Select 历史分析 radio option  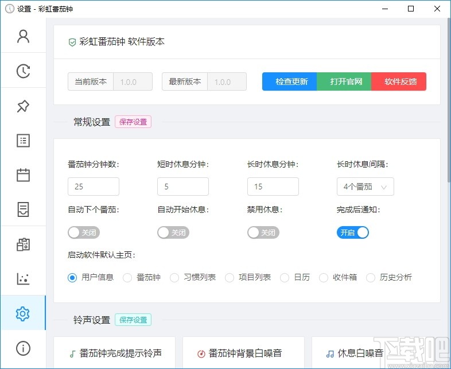coord(371,278)
